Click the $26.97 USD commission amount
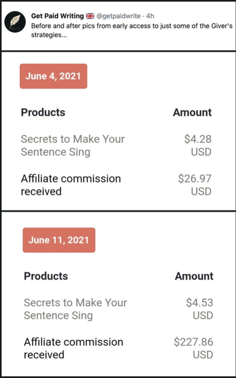The image size is (236, 378). pyautogui.click(x=195, y=185)
